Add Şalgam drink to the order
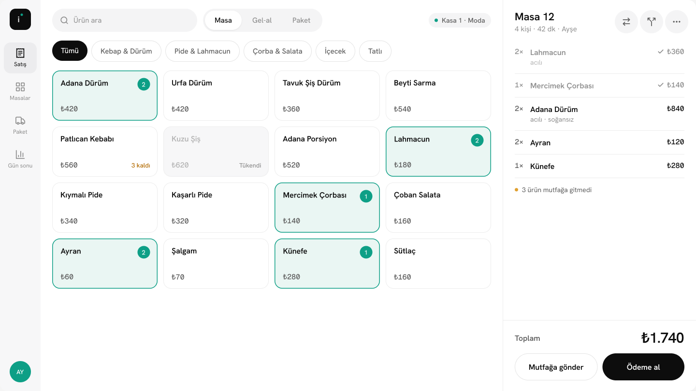The width and height of the screenshot is (696, 391). (x=216, y=264)
